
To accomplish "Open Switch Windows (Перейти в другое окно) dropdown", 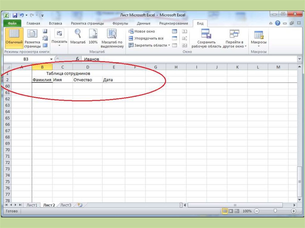I will click(234, 38).
